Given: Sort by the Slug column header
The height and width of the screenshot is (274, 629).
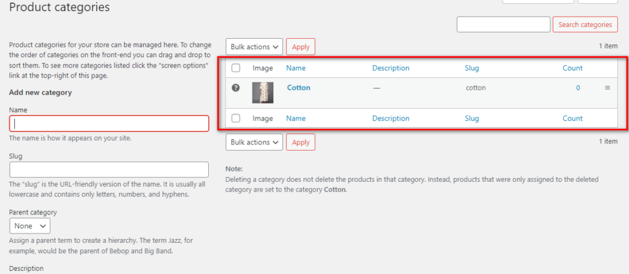Looking at the screenshot, I should pos(472,68).
